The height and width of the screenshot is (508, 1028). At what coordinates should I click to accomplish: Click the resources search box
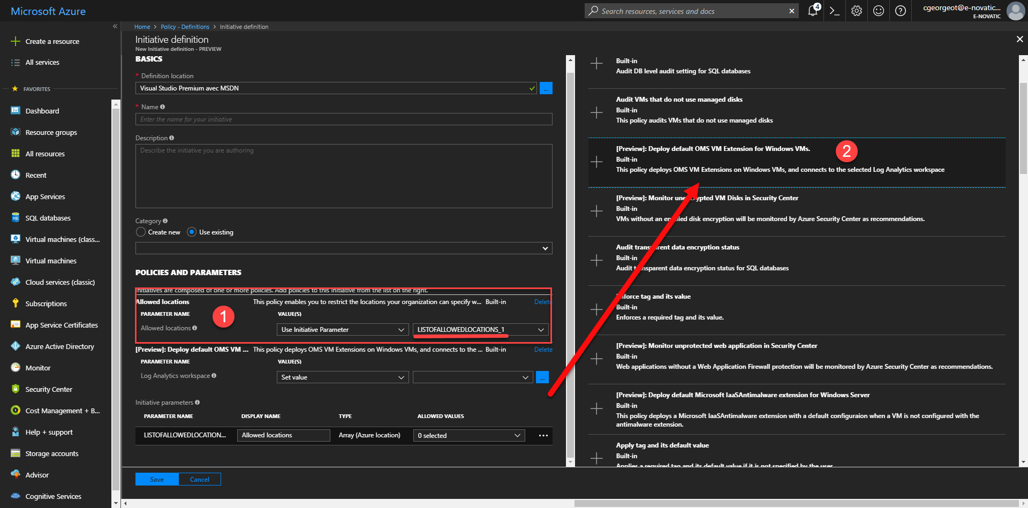692,11
